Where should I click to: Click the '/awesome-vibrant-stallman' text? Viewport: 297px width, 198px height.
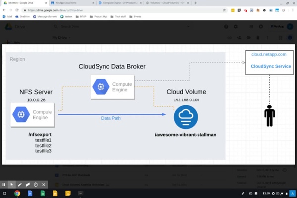tap(186, 135)
